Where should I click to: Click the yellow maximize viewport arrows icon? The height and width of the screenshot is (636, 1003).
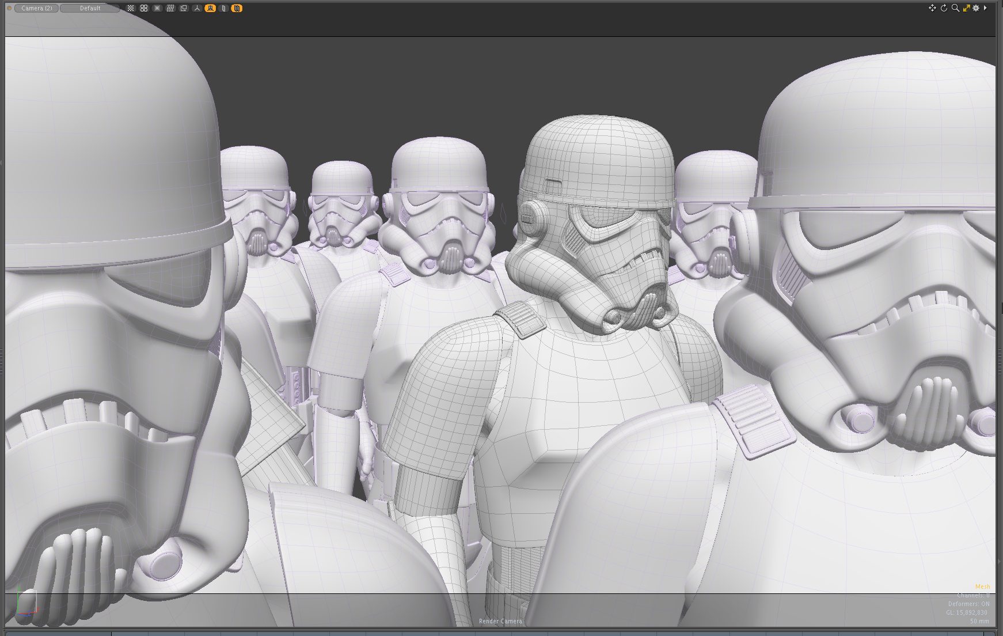[x=966, y=8]
